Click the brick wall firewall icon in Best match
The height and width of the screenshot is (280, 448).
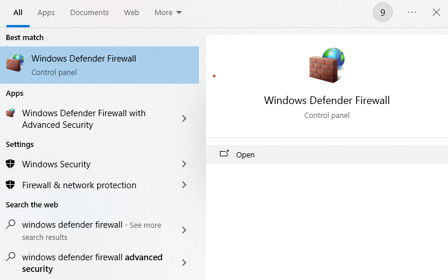[x=15, y=63]
